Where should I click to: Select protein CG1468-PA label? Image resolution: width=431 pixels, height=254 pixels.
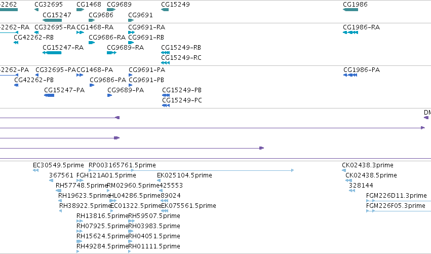pyautogui.click(x=95, y=70)
